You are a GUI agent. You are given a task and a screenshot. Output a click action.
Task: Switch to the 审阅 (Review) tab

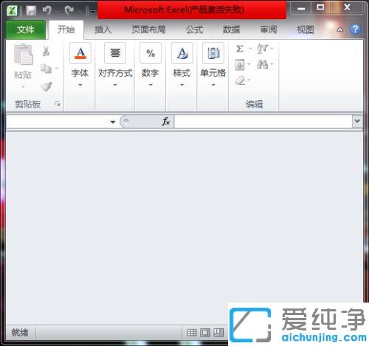click(x=269, y=29)
